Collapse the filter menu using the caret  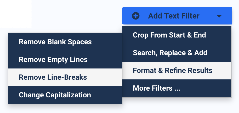coord(219,16)
